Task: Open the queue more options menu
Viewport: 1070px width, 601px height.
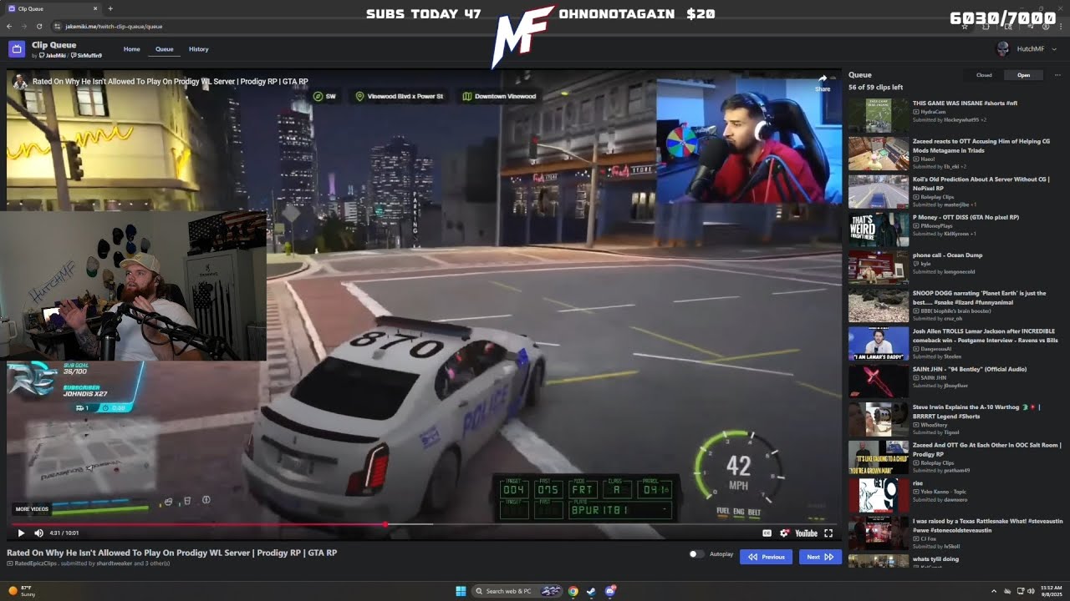Action: click(x=1057, y=75)
